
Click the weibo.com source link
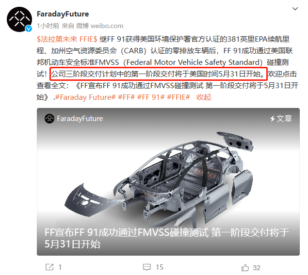[107, 26]
